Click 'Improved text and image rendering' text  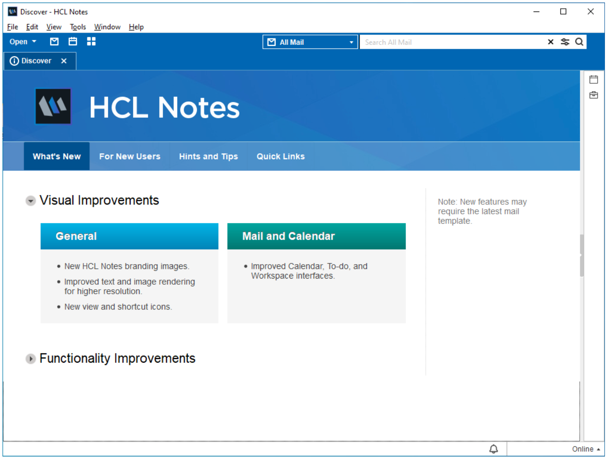tap(130, 282)
